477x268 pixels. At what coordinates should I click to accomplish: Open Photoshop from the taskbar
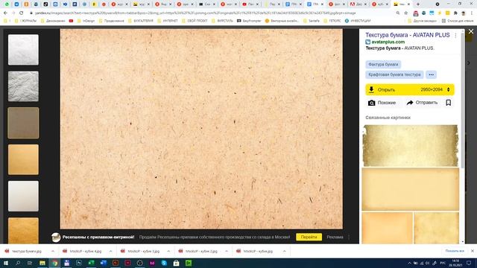(x=79, y=263)
